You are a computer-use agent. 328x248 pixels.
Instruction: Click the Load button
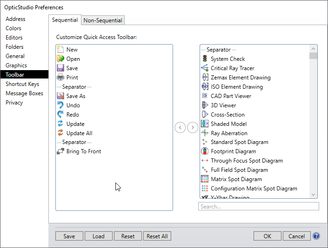point(99,236)
